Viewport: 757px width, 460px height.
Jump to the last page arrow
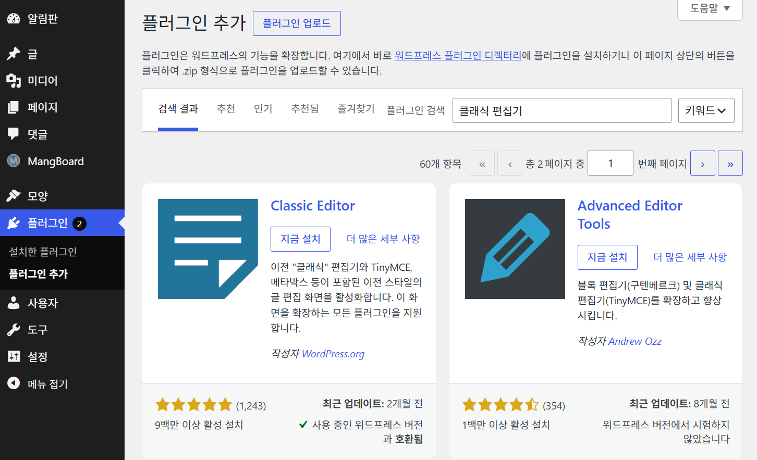pyautogui.click(x=730, y=163)
